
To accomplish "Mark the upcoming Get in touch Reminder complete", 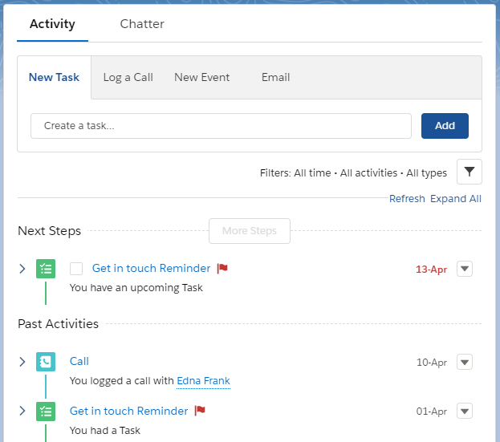I will tap(76, 269).
